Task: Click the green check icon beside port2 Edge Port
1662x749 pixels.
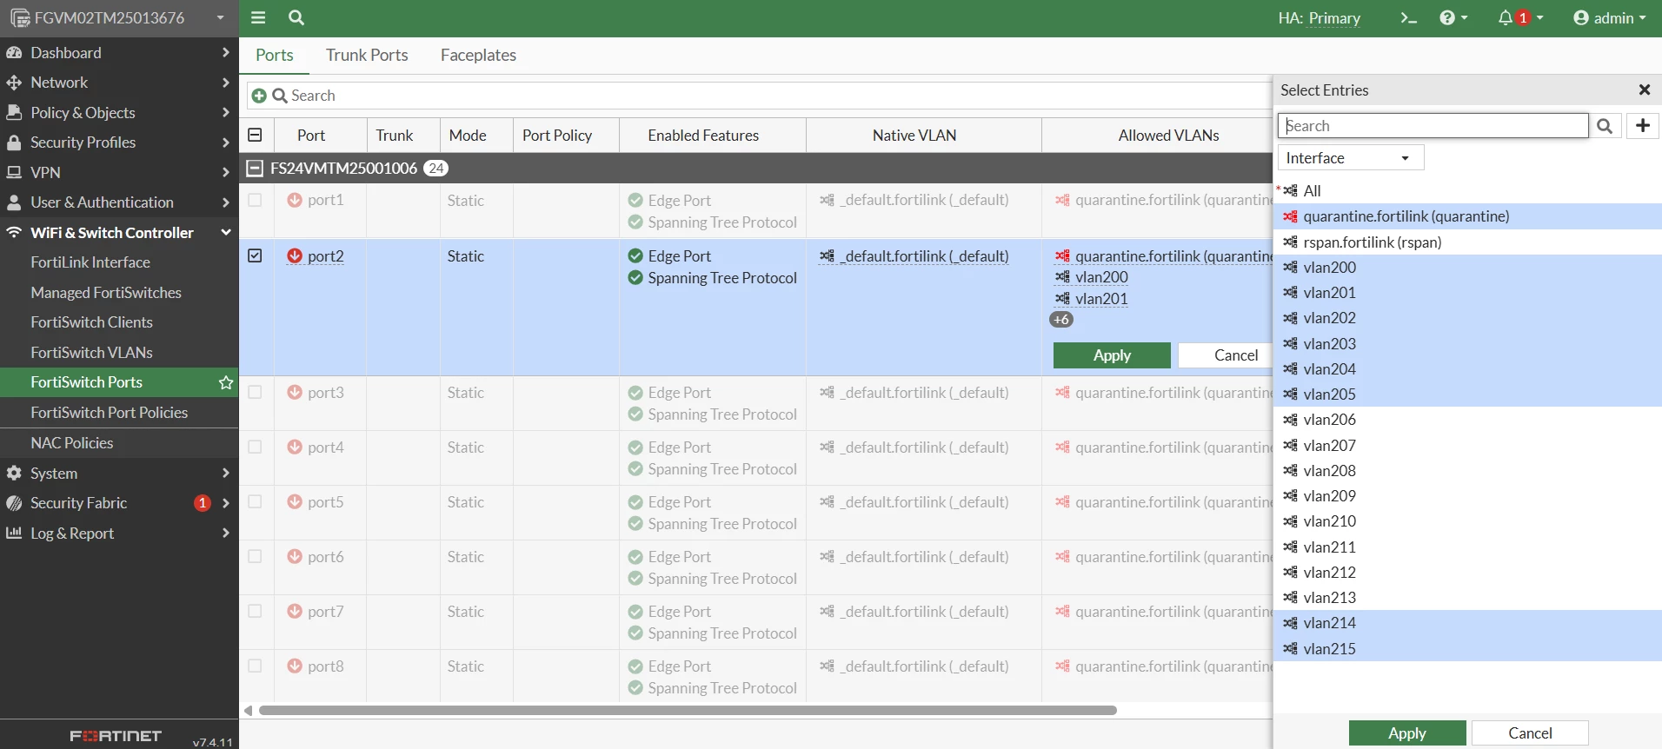Action: point(635,255)
